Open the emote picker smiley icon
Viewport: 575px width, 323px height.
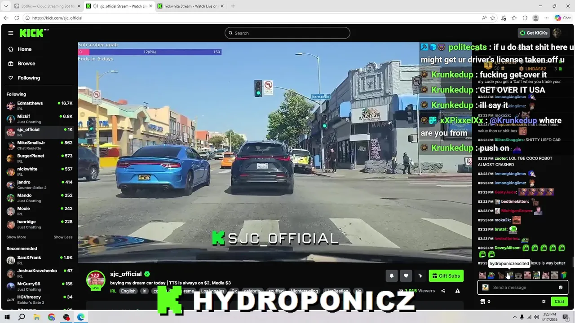tap(561, 288)
